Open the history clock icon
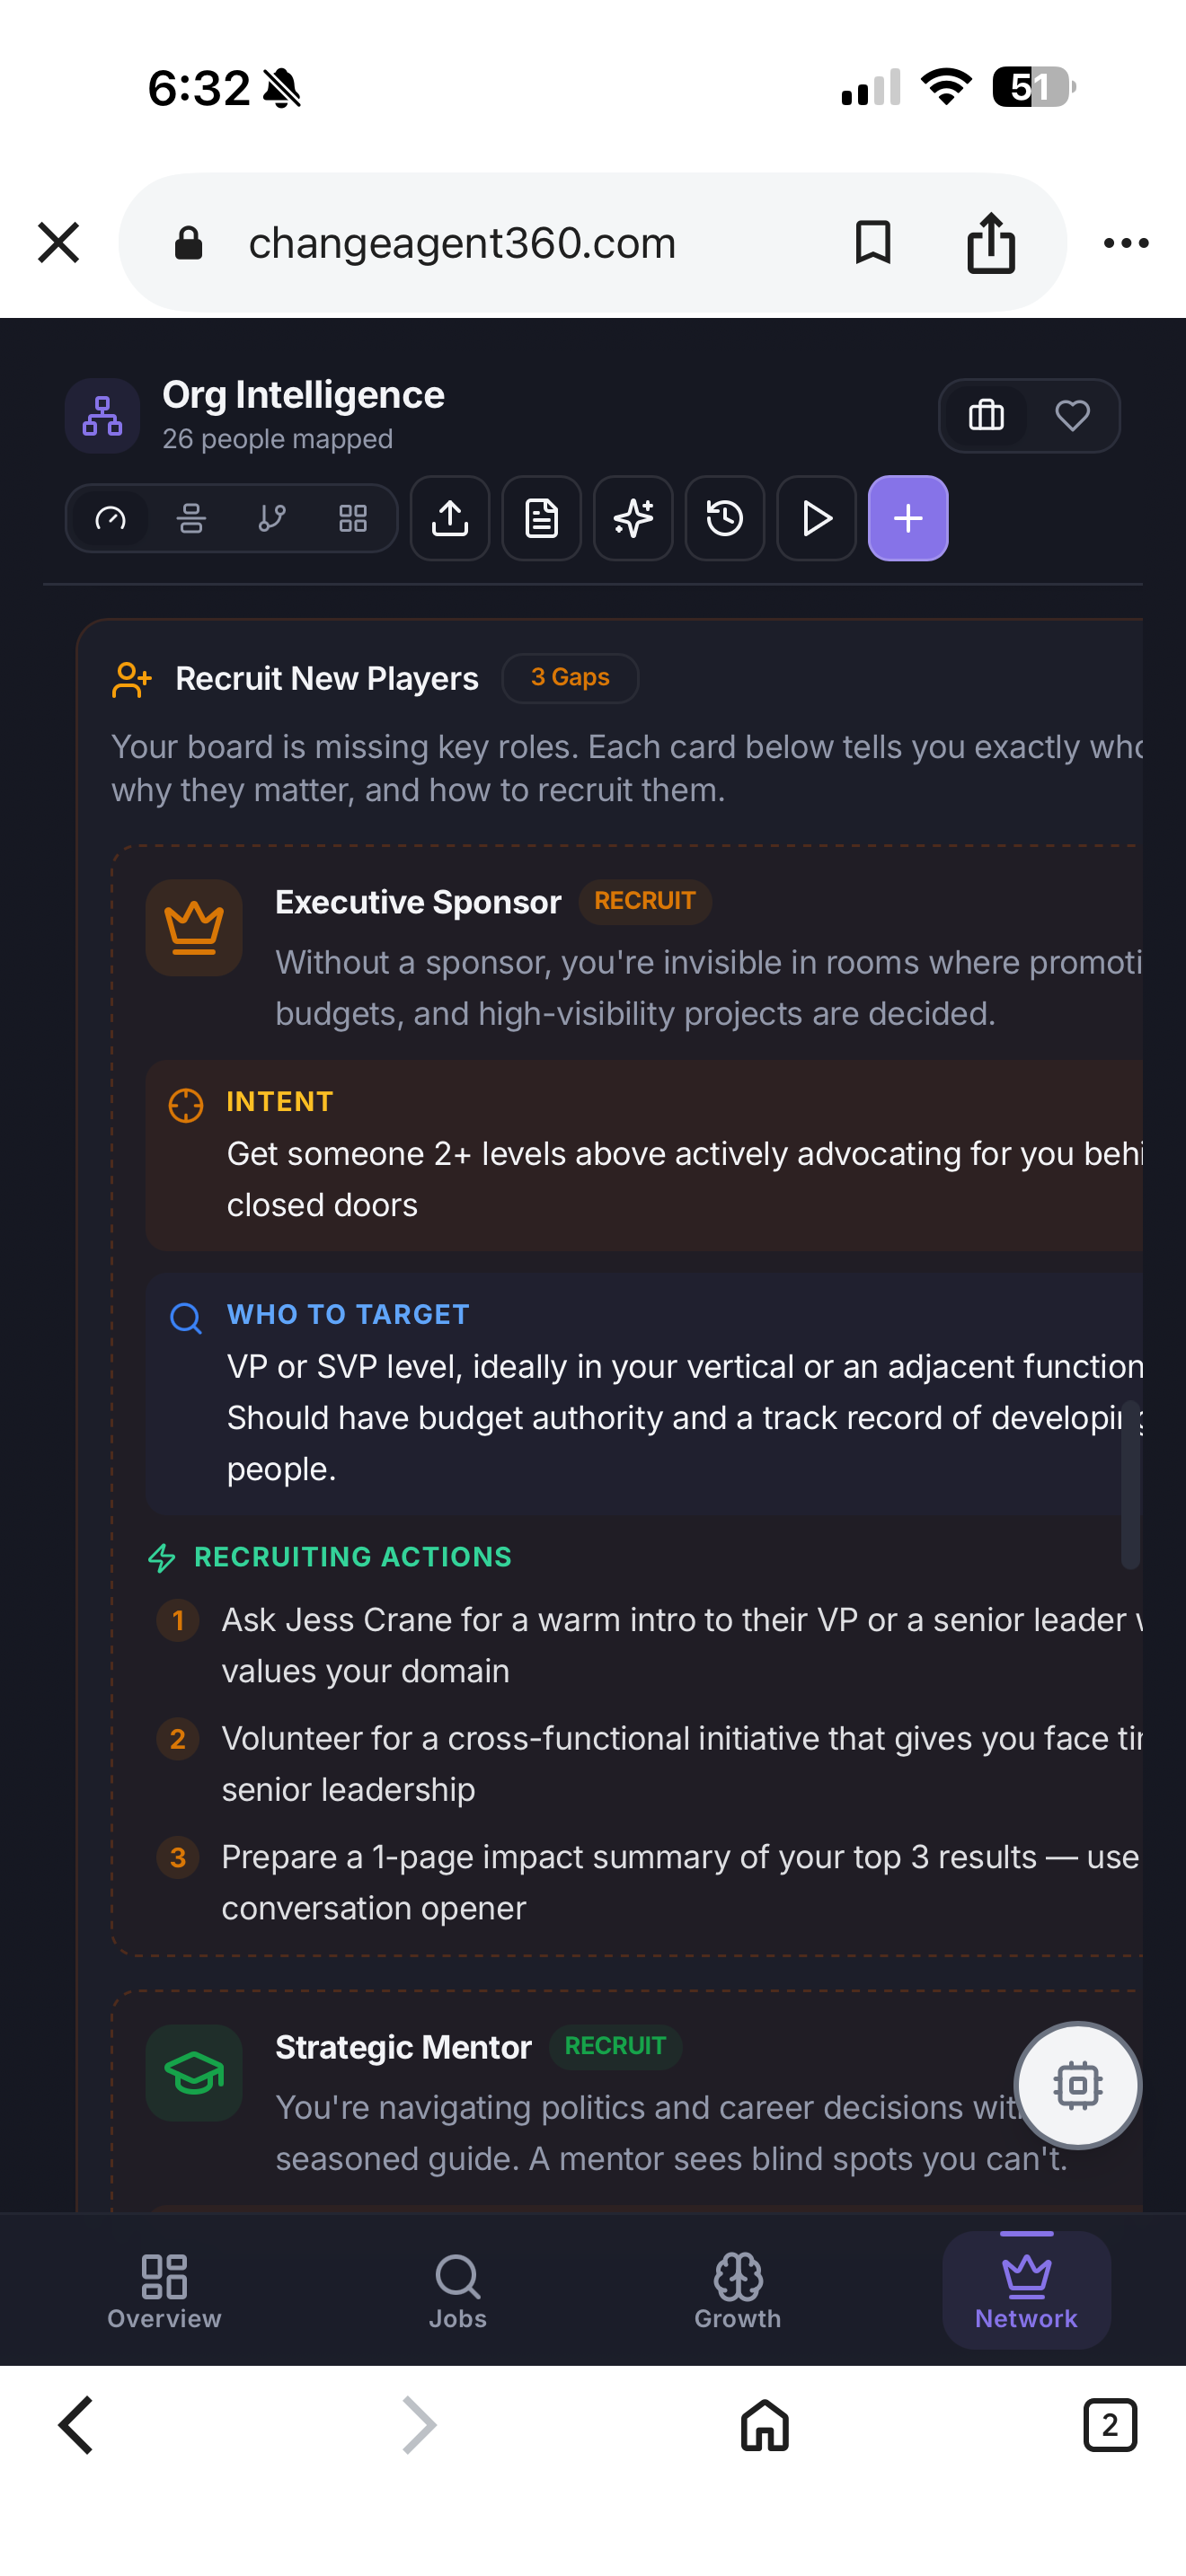This screenshot has width=1186, height=2576. pos(724,518)
